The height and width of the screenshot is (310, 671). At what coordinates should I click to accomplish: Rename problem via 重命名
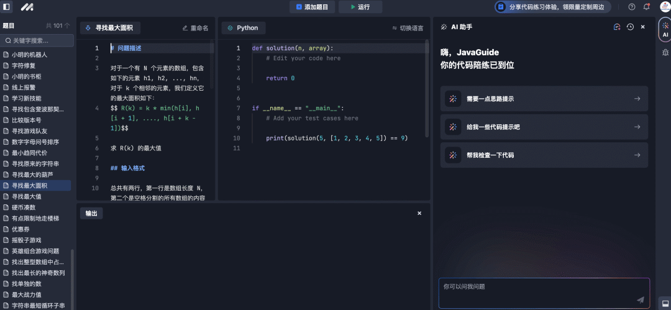[x=195, y=28]
